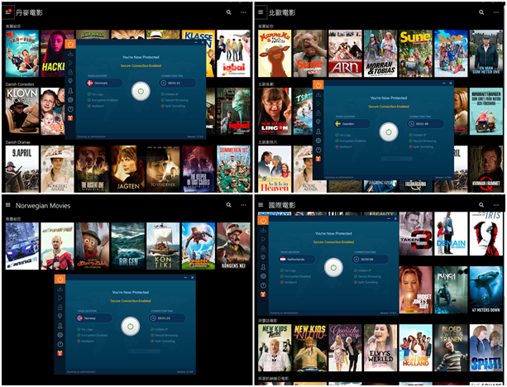Screen dimensions: 507x387
Task: Open hamburger menu in the 北歐電影 window
Action: click(x=261, y=12)
